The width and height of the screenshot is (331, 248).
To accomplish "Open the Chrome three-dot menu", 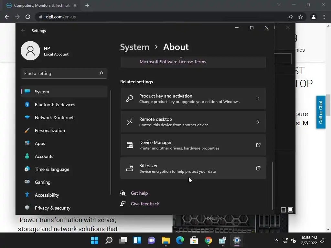I will [324, 17].
